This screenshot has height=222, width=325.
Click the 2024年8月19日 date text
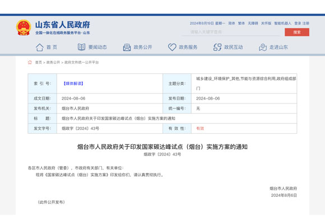[x=202, y=23]
